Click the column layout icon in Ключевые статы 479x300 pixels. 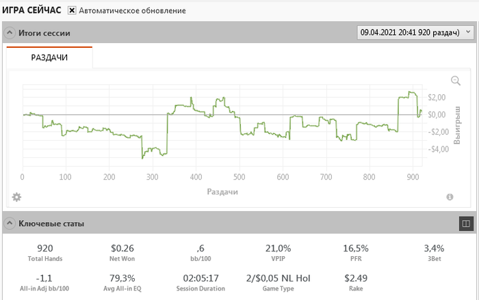(465, 223)
